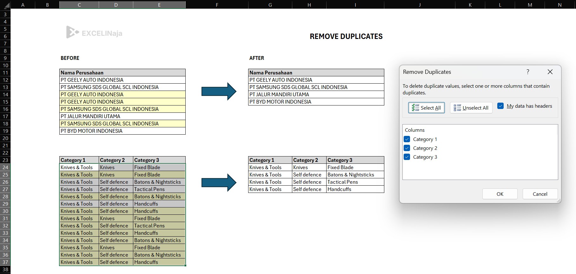Image resolution: width=576 pixels, height=274 pixels.
Task: Click the BEFORE label cell
Action: pyautogui.click(x=70, y=58)
